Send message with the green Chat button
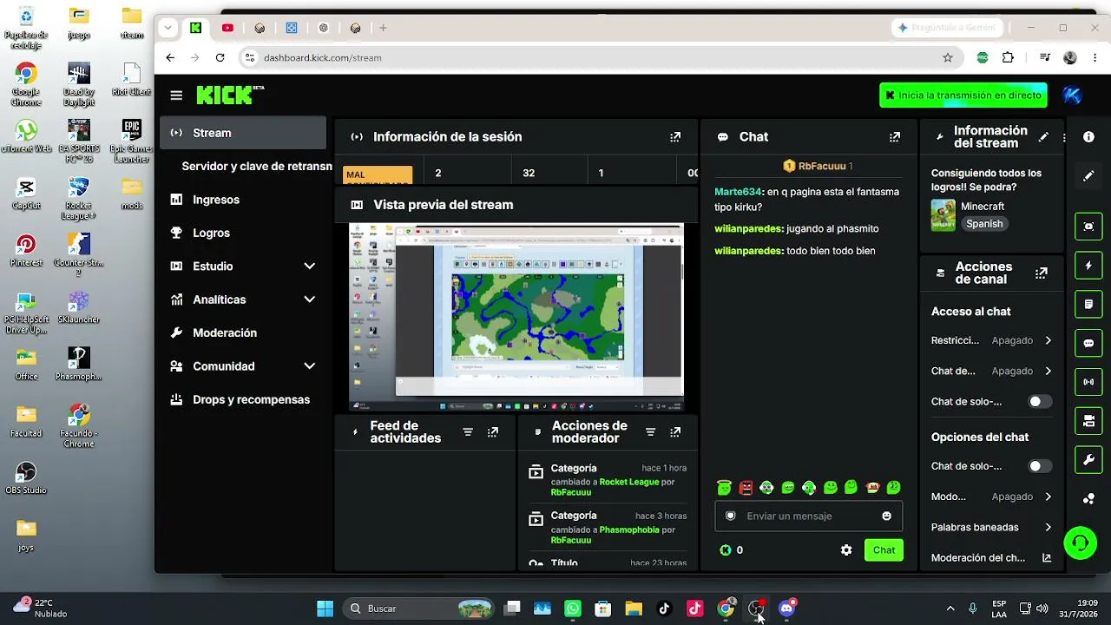The height and width of the screenshot is (625, 1111). tap(884, 550)
